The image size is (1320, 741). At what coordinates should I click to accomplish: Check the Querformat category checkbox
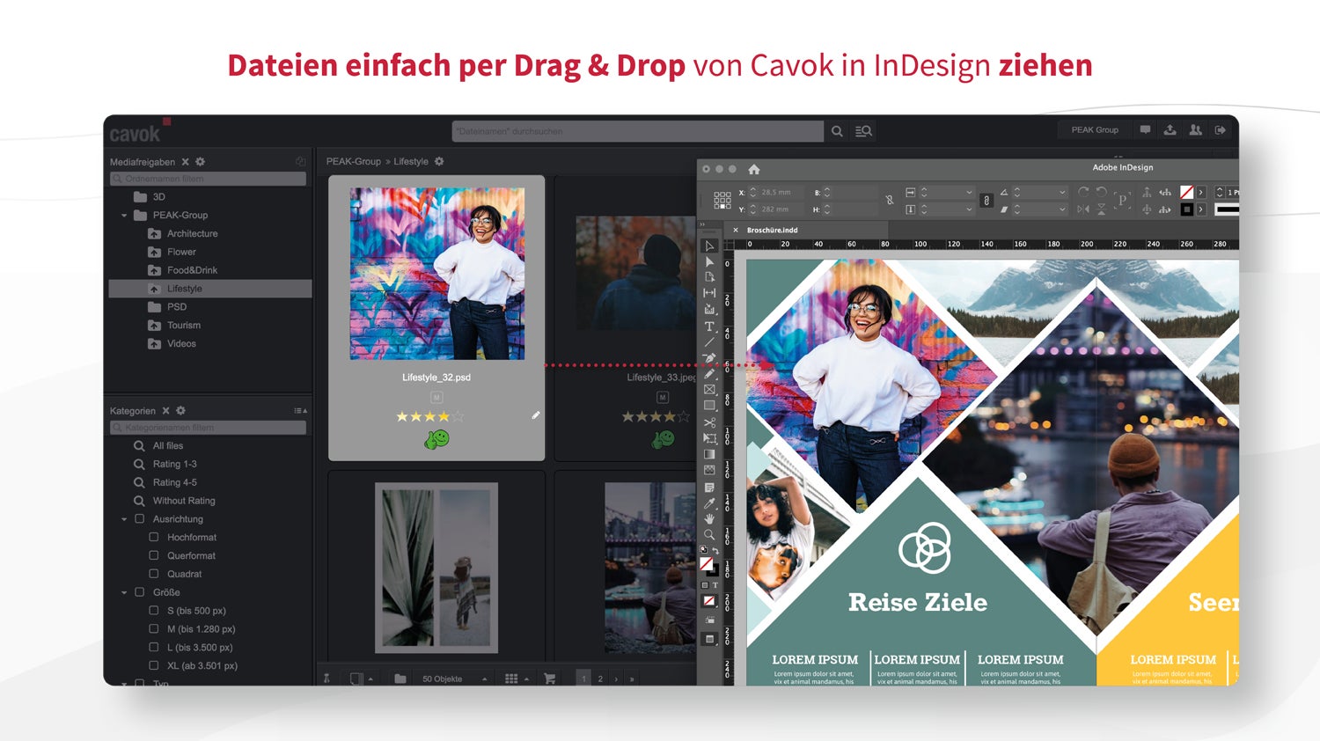point(154,555)
